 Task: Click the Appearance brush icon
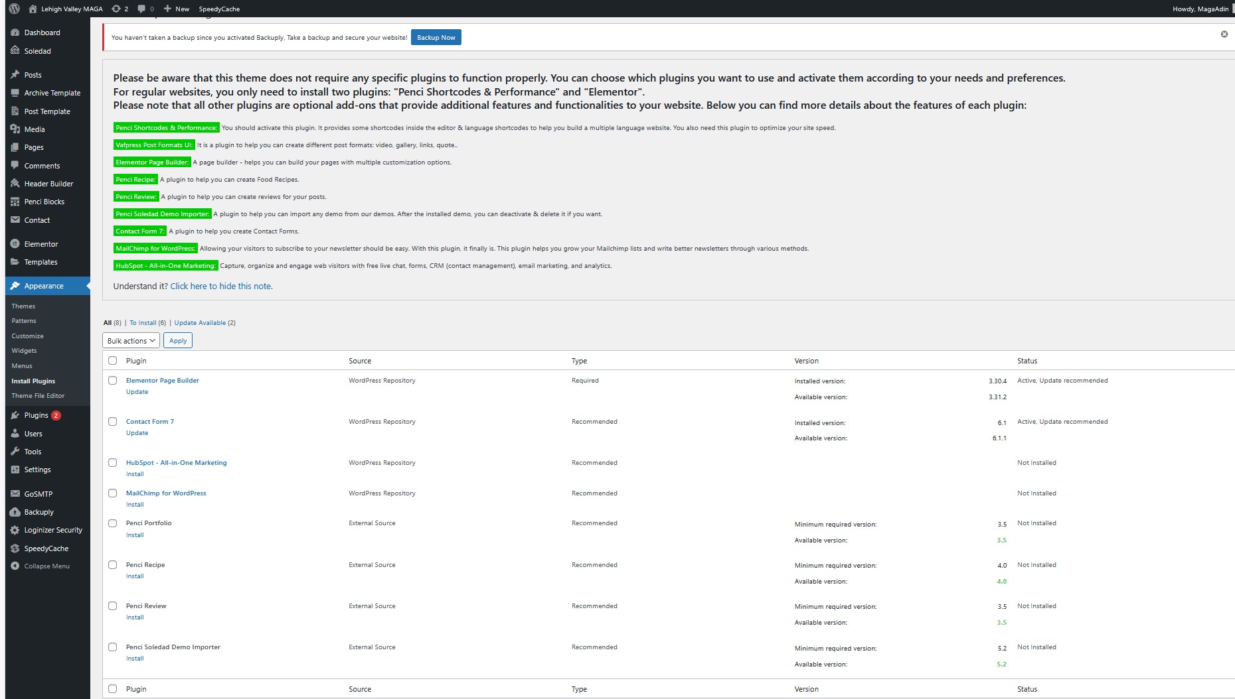click(15, 286)
